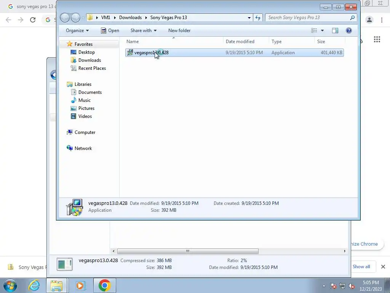Open Chrome three-dot menu
Screen dimensions: 390x293
pos(382,20)
